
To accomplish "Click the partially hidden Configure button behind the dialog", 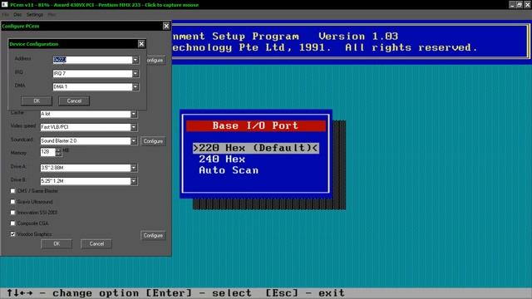I will click(x=156, y=60).
